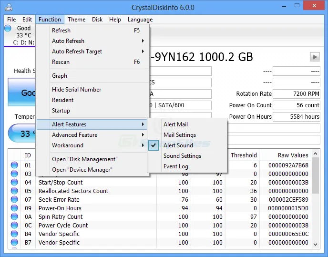The width and height of the screenshot is (328, 257).
Task: Close the open Function menu
Action: point(50,20)
